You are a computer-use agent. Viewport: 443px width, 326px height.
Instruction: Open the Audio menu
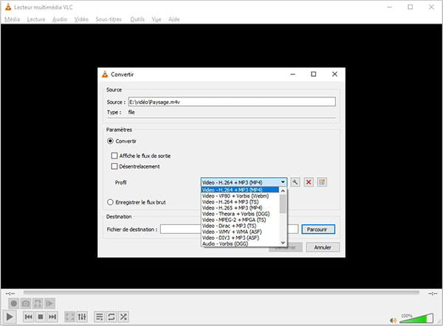point(60,19)
